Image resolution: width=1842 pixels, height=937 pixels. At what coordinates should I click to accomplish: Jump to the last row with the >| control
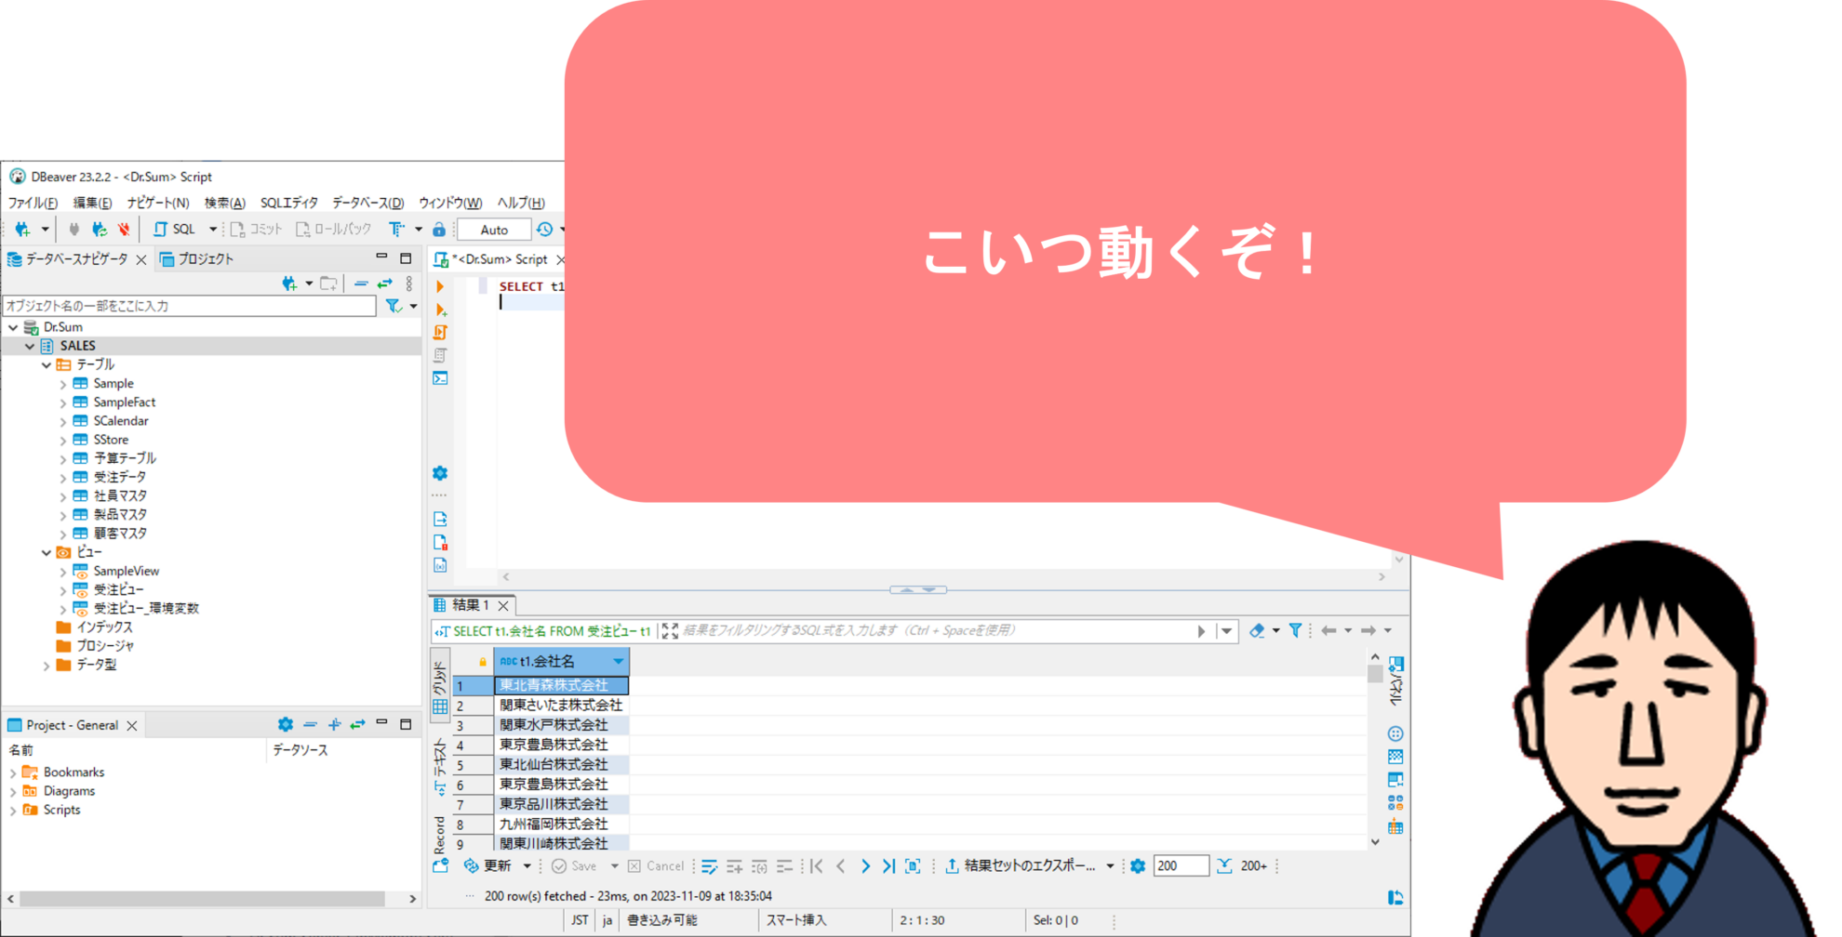(x=890, y=865)
